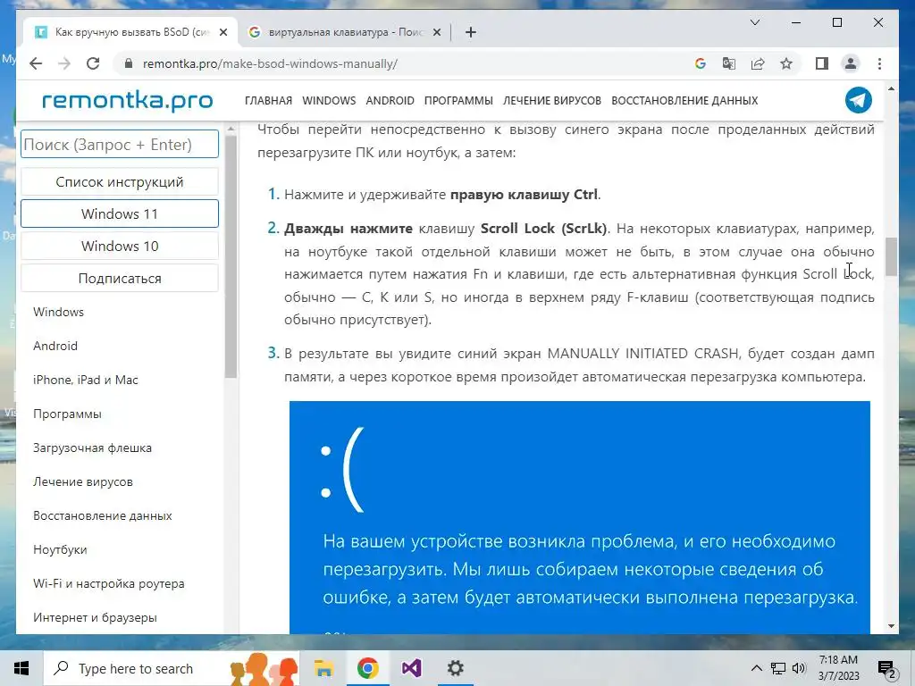This screenshot has height=686, width=915.
Task: Click the Windows 11 sidebar button
Action: [120, 213]
